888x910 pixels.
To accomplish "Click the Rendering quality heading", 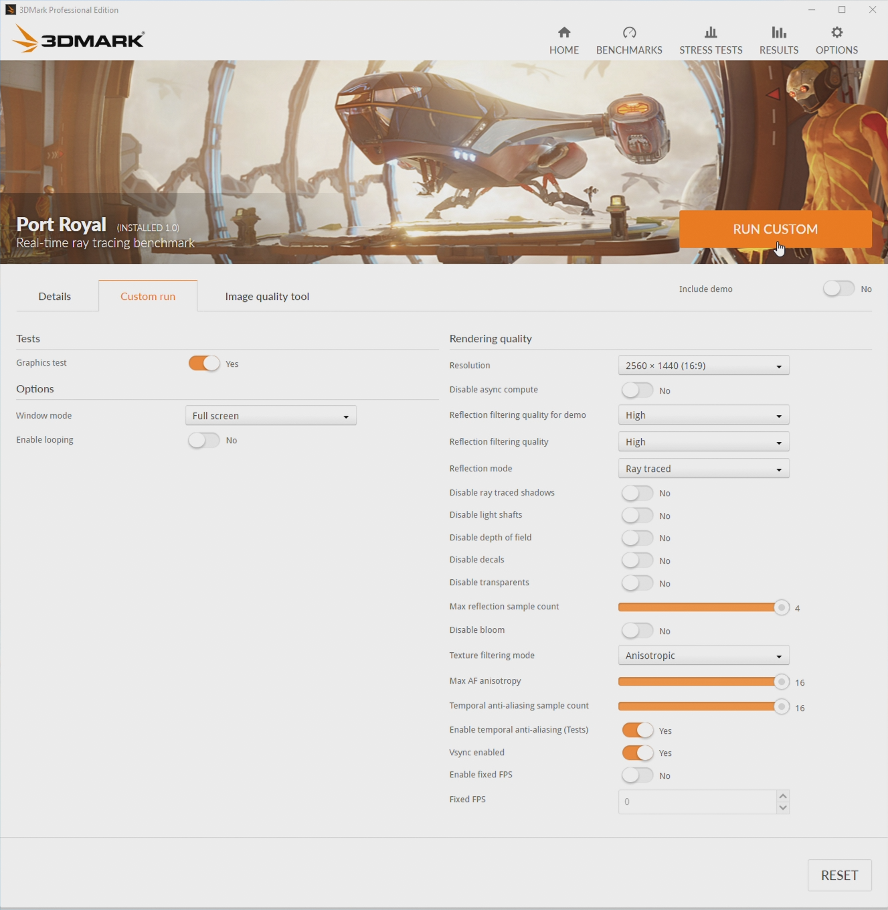I will click(491, 338).
